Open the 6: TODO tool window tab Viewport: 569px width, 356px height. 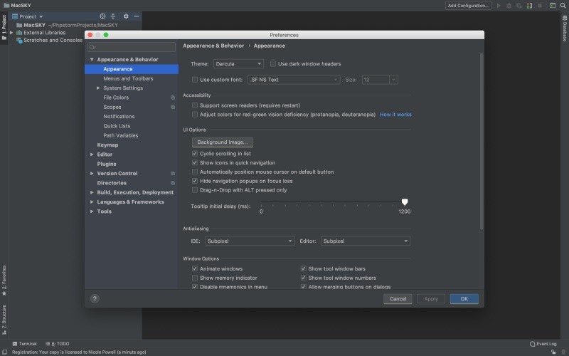click(x=58, y=344)
